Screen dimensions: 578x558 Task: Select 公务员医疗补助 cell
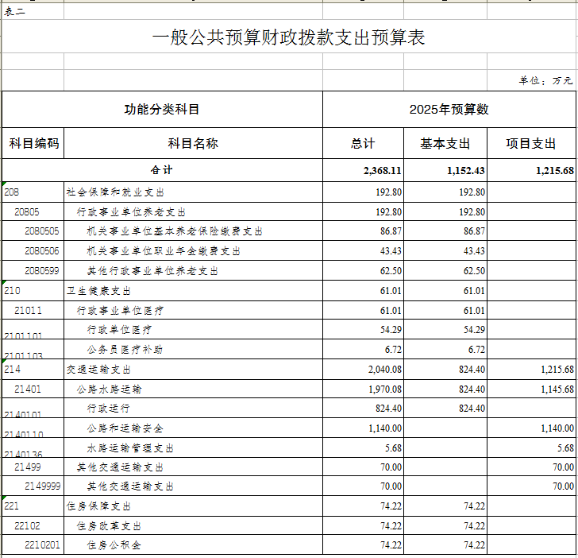pyautogui.click(x=193, y=349)
